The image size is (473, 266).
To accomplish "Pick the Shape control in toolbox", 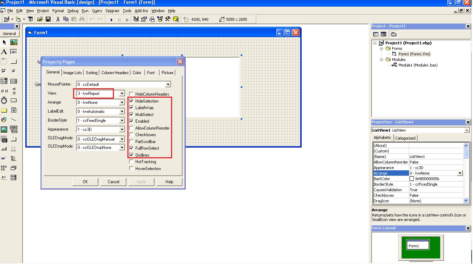I will pos(4,120).
